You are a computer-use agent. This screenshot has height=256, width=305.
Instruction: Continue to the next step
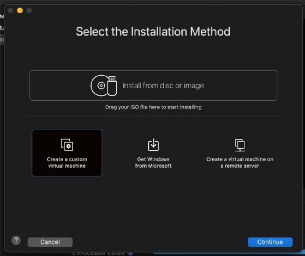click(270, 242)
